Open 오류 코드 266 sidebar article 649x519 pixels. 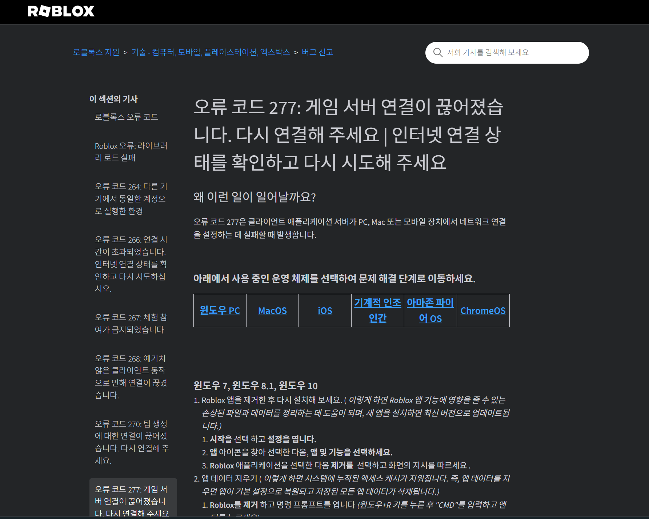coord(131,264)
